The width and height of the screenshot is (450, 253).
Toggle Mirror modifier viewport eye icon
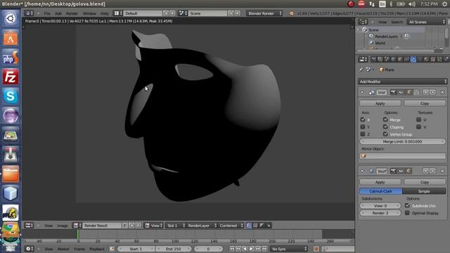coord(401,92)
